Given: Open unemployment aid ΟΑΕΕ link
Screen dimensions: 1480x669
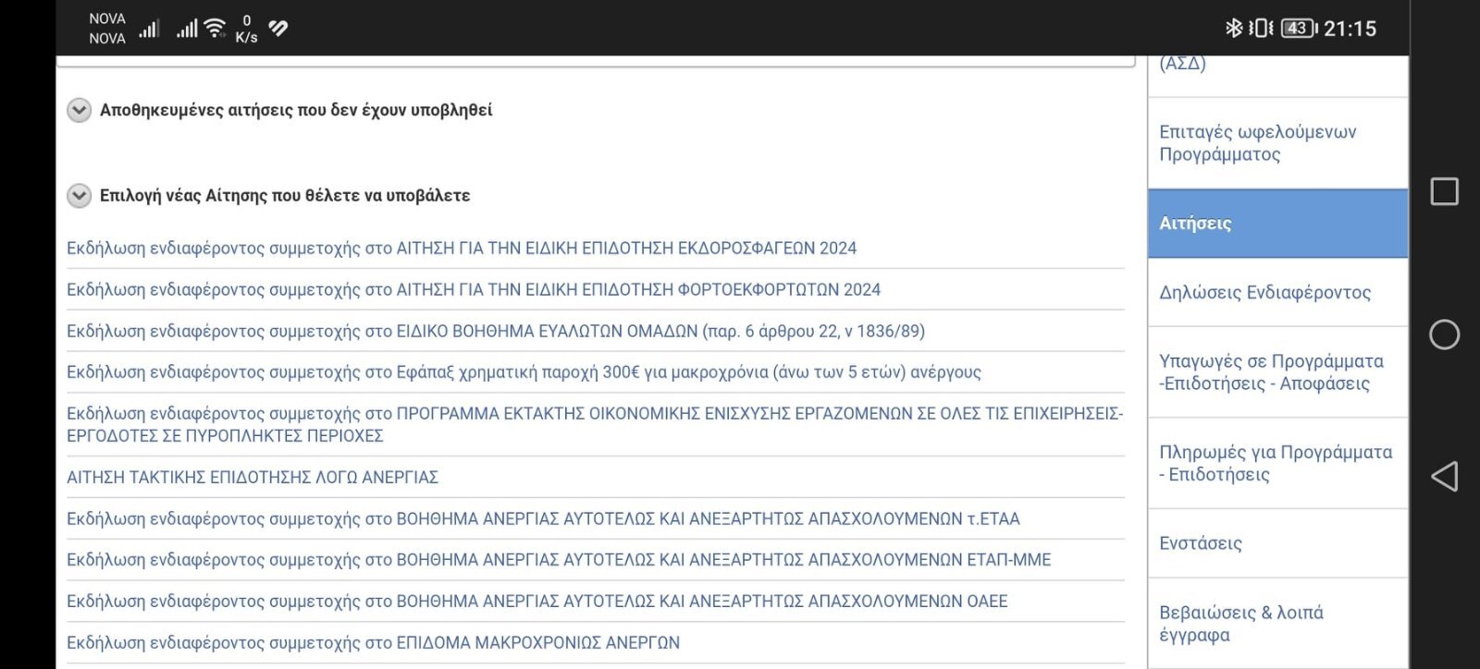Looking at the screenshot, I should pos(537,601).
